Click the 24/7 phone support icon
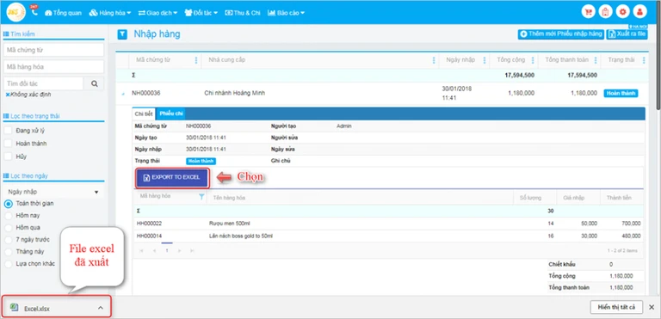The image size is (661, 319). tap(34, 11)
